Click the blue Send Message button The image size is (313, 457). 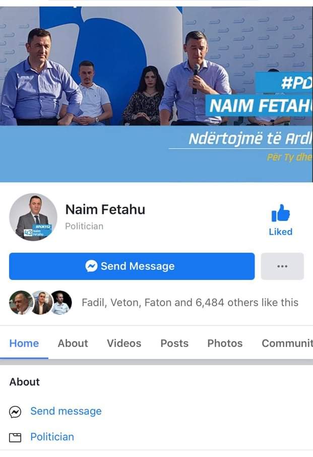click(132, 266)
